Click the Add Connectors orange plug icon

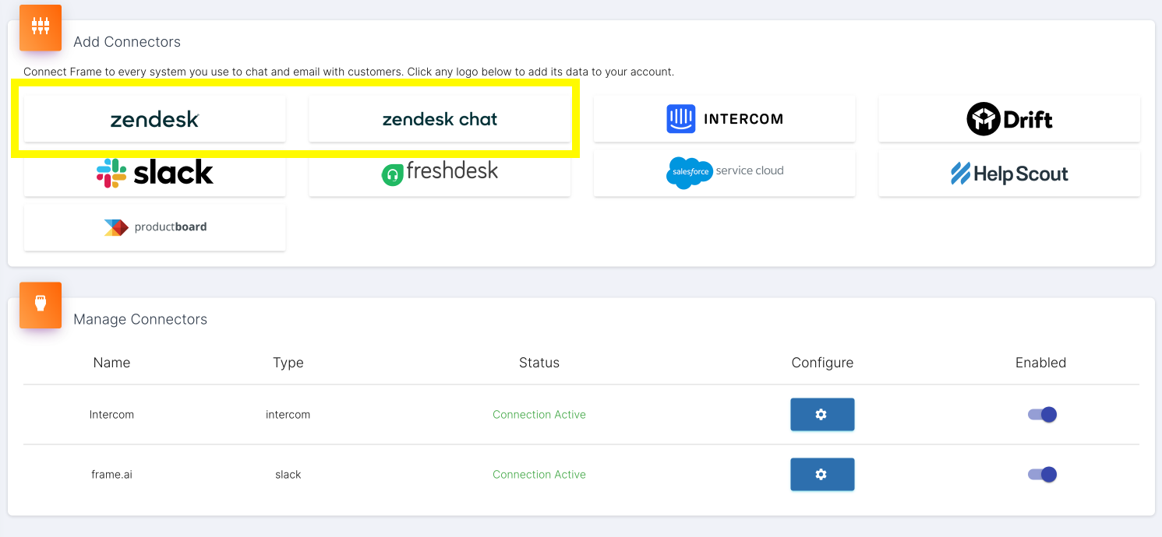tap(41, 26)
